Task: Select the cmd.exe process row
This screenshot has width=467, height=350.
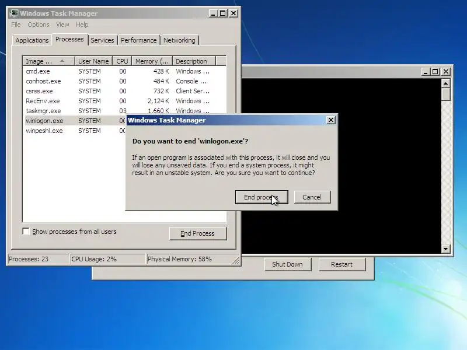Action: click(x=124, y=71)
